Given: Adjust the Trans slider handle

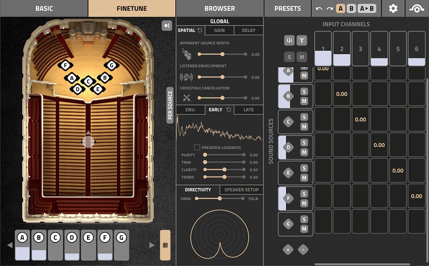Looking at the screenshot, I should click(x=224, y=177).
